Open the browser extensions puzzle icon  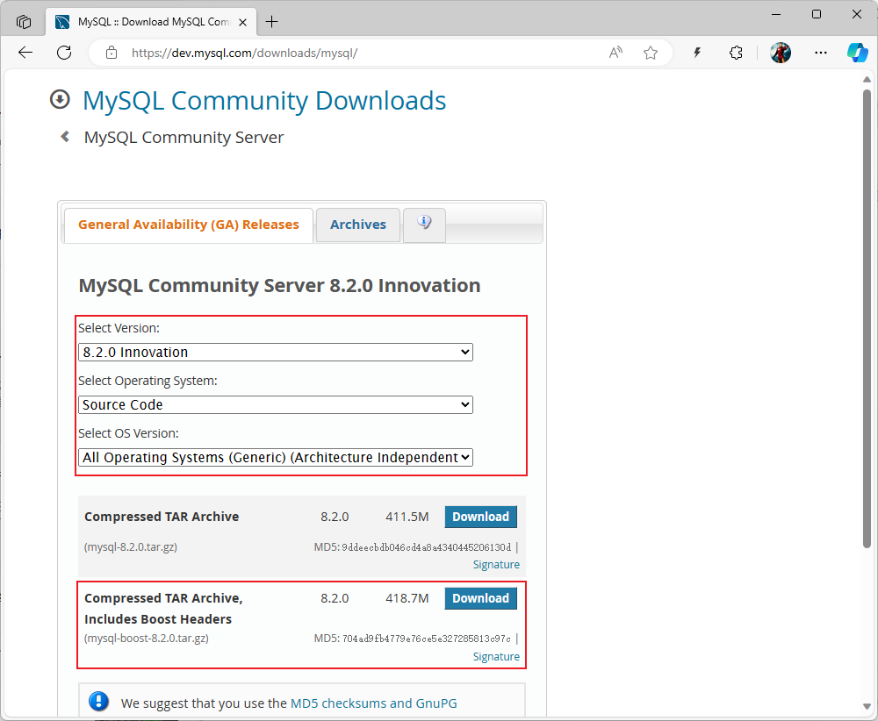[736, 53]
